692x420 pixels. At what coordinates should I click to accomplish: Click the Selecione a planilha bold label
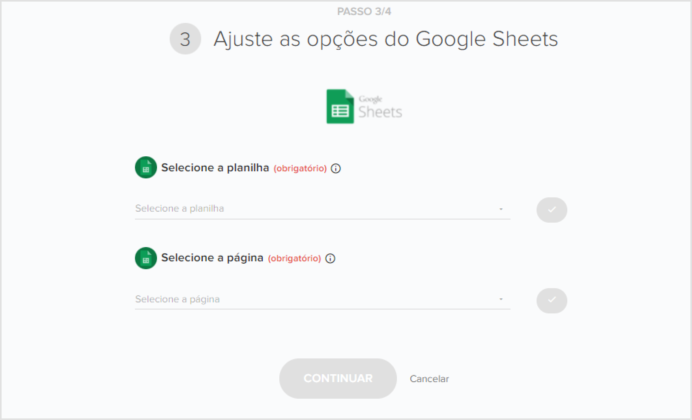click(x=215, y=168)
